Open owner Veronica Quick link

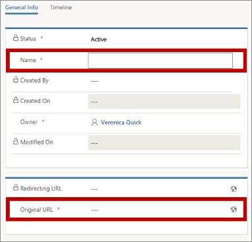[121, 123]
